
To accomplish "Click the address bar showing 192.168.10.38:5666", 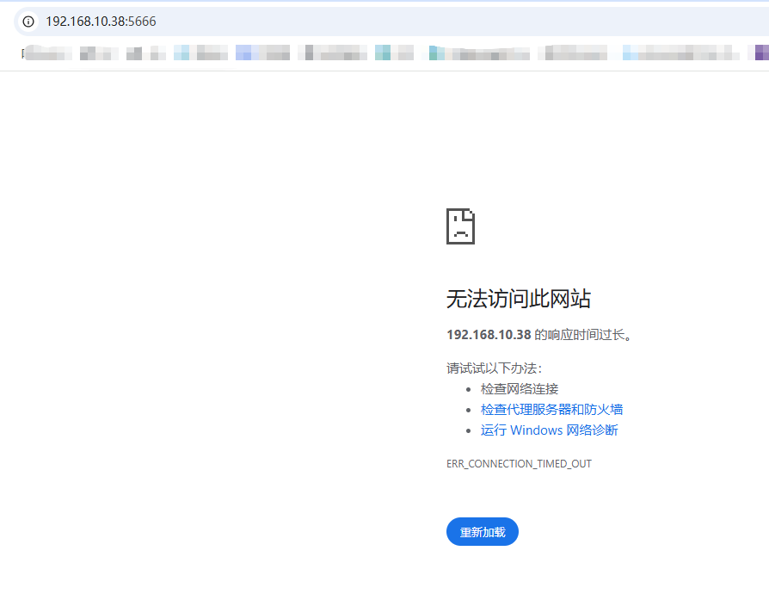I will 391,22.
